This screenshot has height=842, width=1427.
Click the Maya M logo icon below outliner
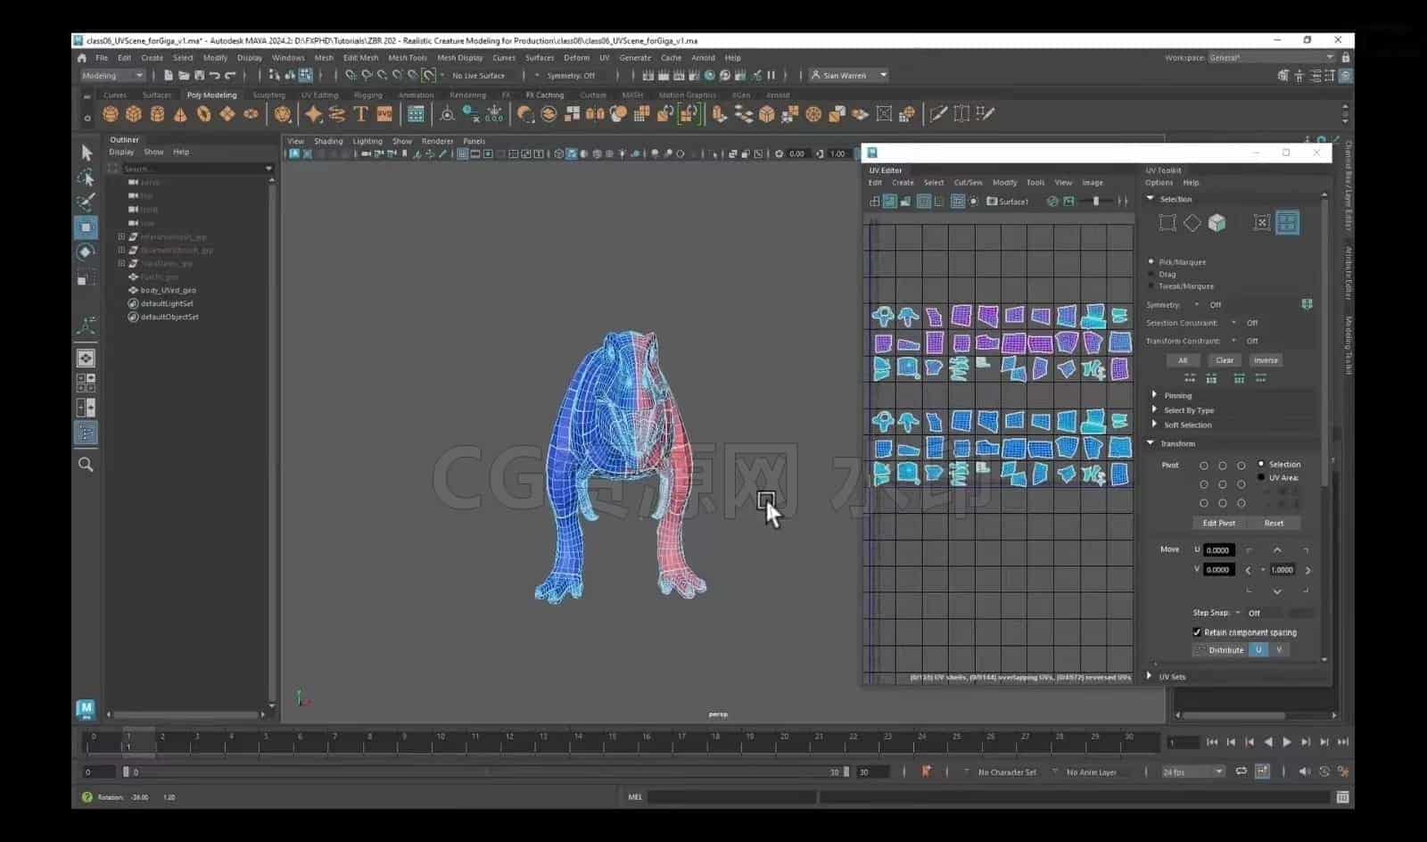click(86, 709)
